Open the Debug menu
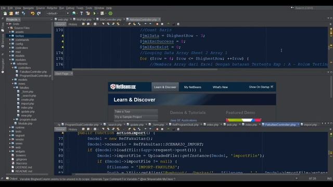Image resolution: width=333 pixels, height=187 pixels. [x=70, y=8]
